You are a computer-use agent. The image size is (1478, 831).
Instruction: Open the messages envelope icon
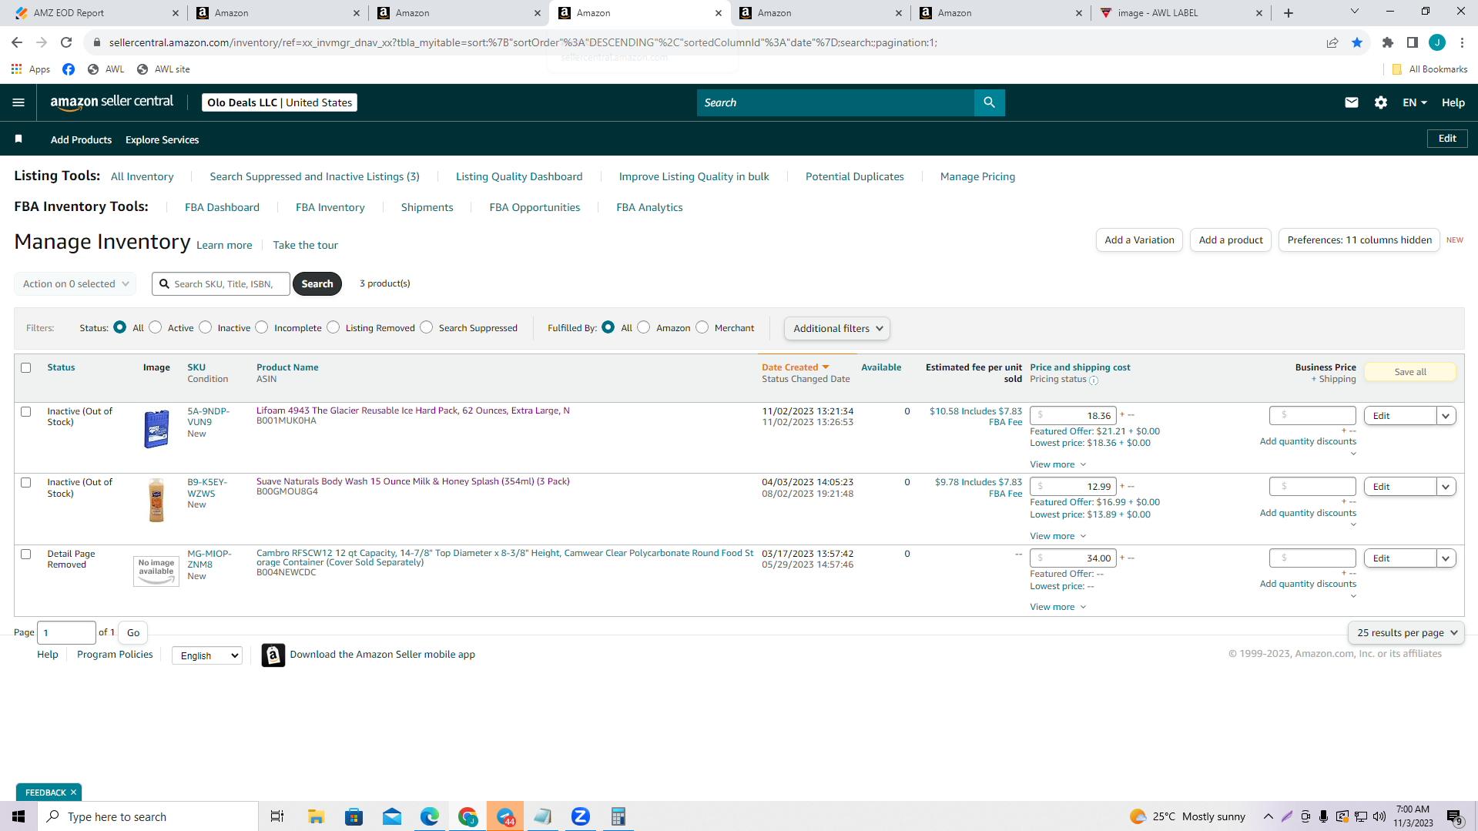point(1351,102)
